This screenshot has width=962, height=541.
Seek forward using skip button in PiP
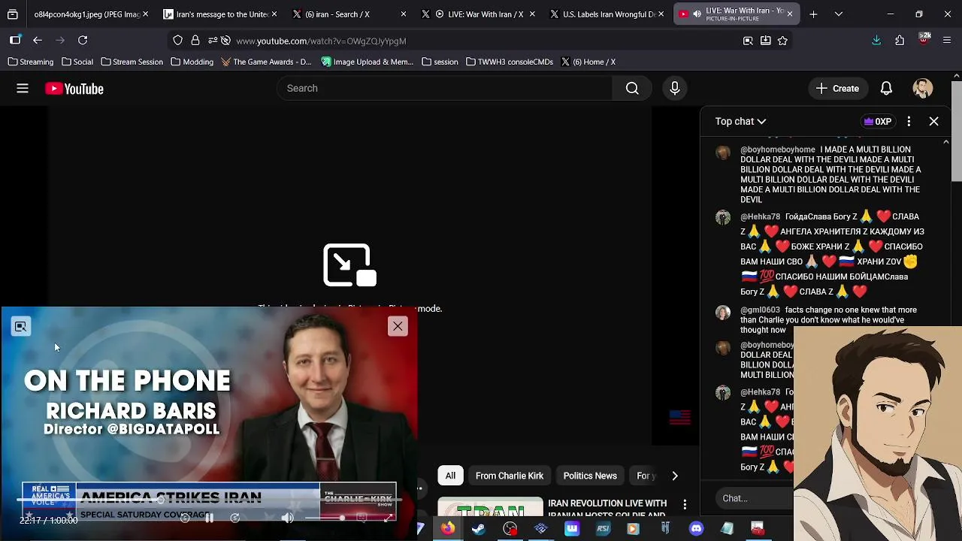tap(234, 518)
